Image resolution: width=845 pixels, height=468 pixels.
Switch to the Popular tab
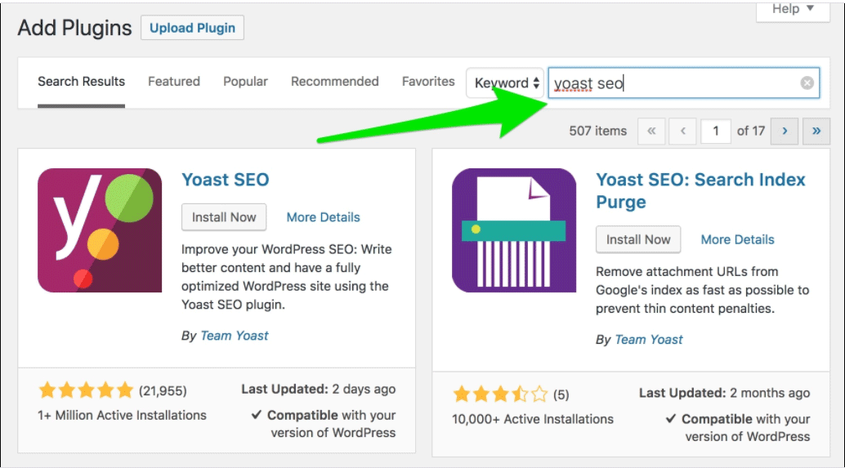point(245,82)
